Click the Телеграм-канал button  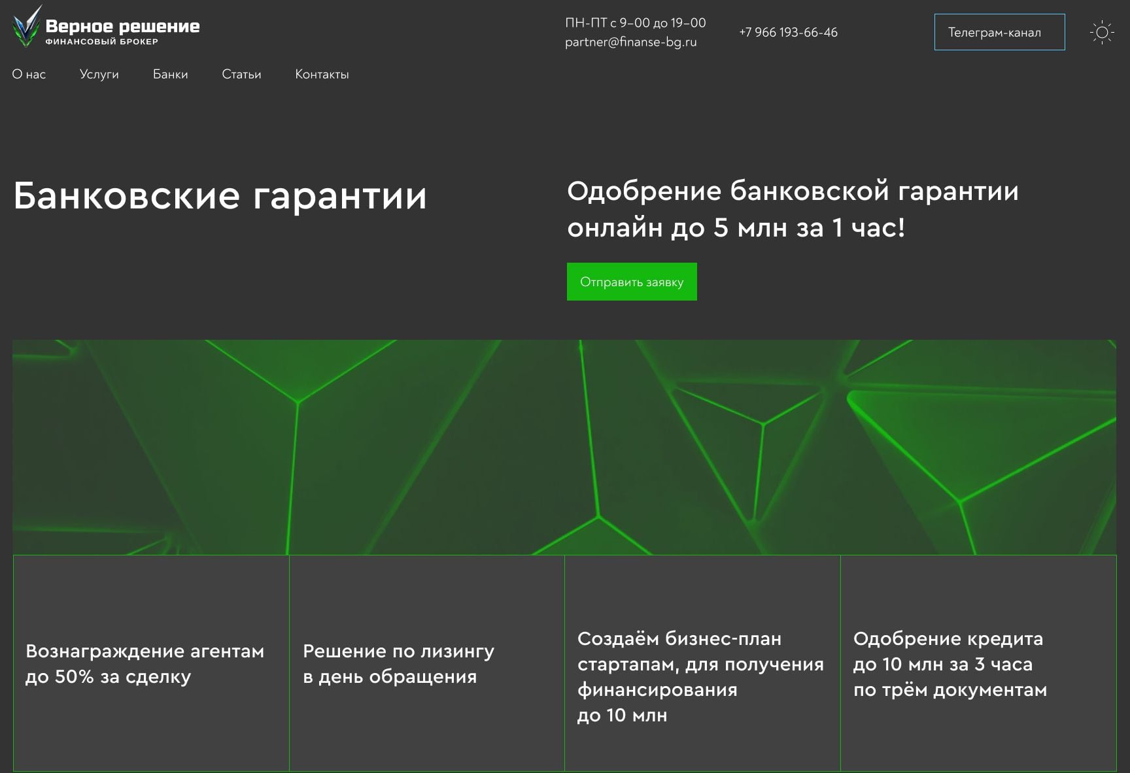[999, 32]
